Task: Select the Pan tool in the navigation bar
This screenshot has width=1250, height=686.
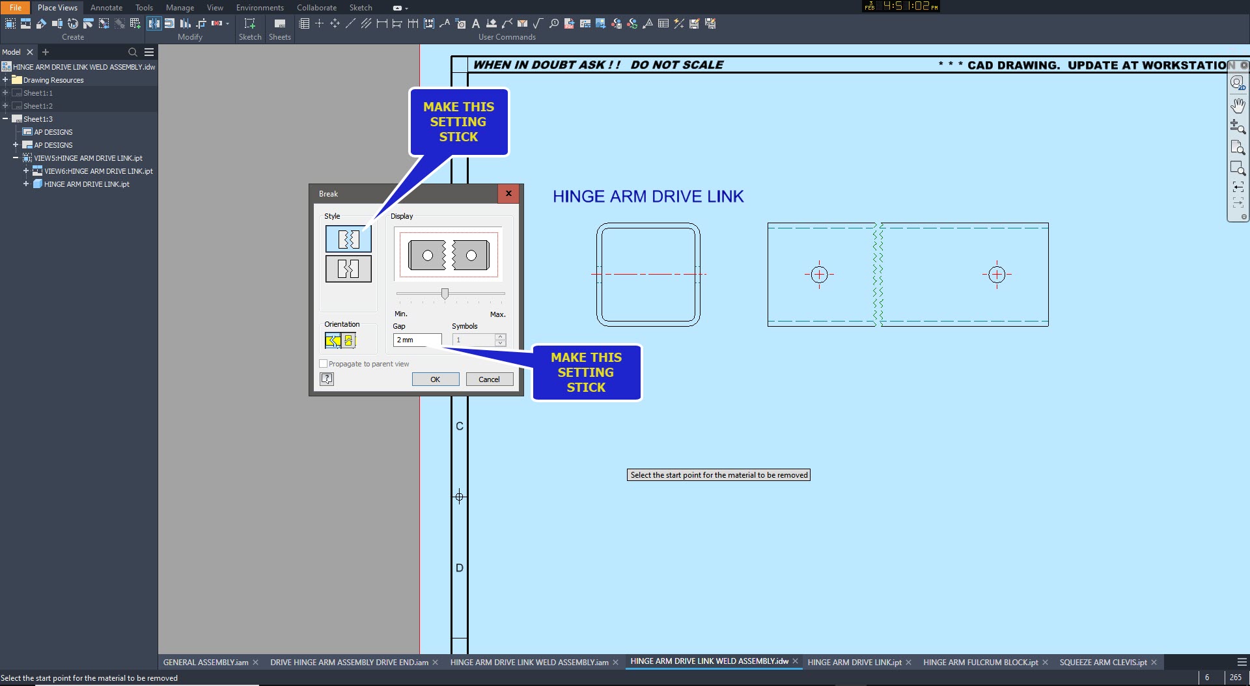Action: (1239, 105)
